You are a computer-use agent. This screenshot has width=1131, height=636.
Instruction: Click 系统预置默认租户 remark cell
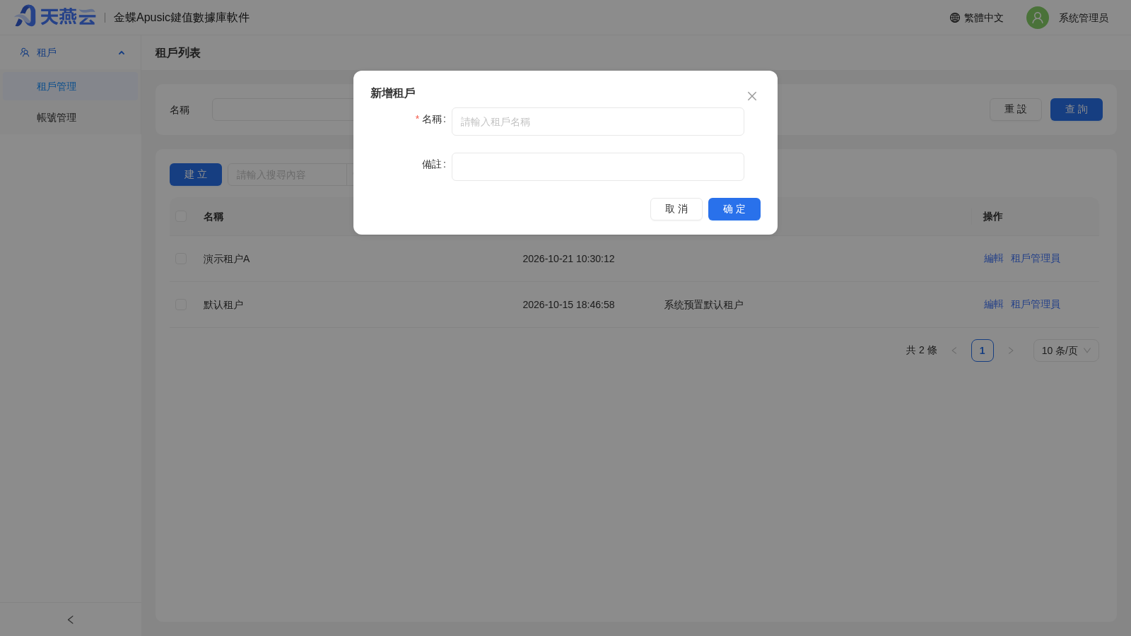pos(703,305)
